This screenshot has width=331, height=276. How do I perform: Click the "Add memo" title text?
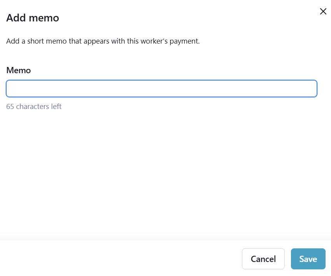coord(33,18)
